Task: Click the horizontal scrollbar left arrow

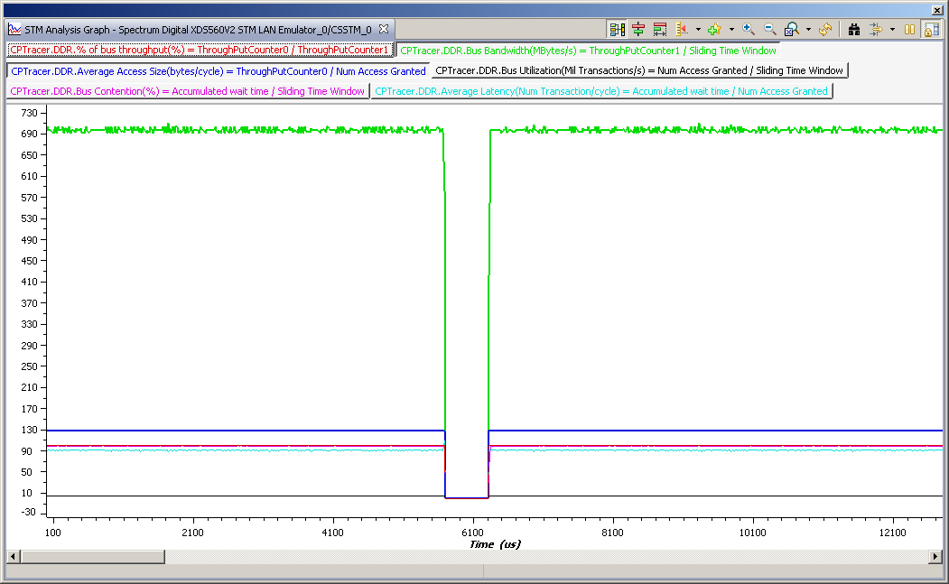Action: click(x=13, y=556)
